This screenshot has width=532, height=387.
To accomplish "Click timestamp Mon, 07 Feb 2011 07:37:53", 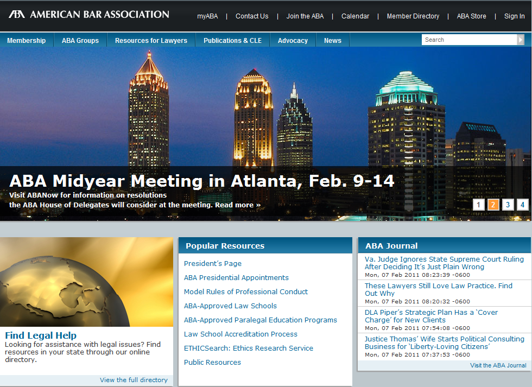I will 417,355.
